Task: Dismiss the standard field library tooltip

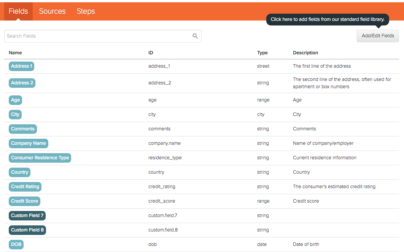Action: click(x=328, y=19)
